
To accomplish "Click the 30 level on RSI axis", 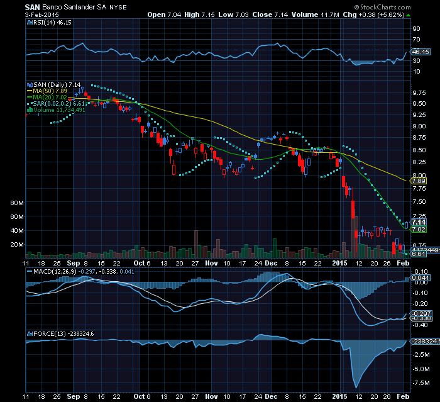I will click(416, 60).
